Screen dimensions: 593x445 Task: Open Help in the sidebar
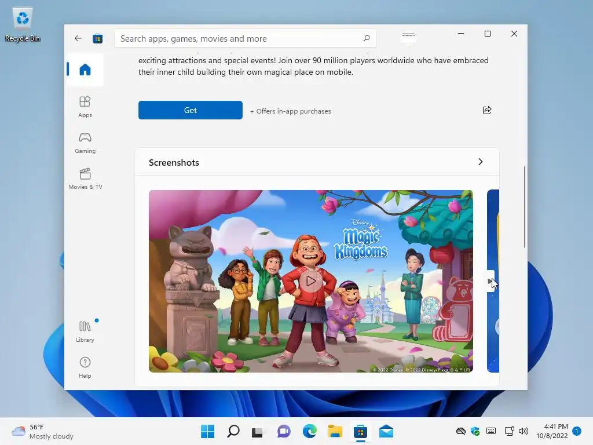pyautogui.click(x=85, y=367)
